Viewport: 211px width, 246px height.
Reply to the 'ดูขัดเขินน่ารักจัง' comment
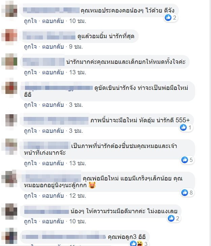[53, 105]
